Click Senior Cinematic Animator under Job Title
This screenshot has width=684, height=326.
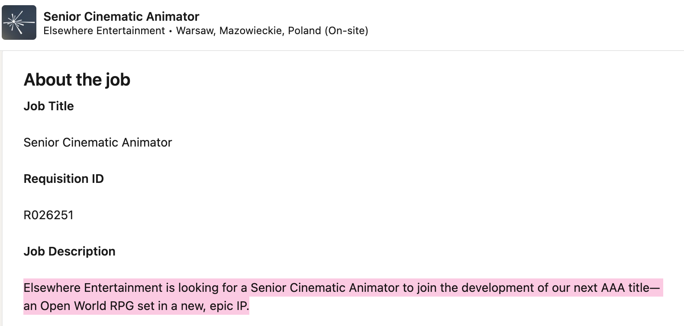point(98,142)
